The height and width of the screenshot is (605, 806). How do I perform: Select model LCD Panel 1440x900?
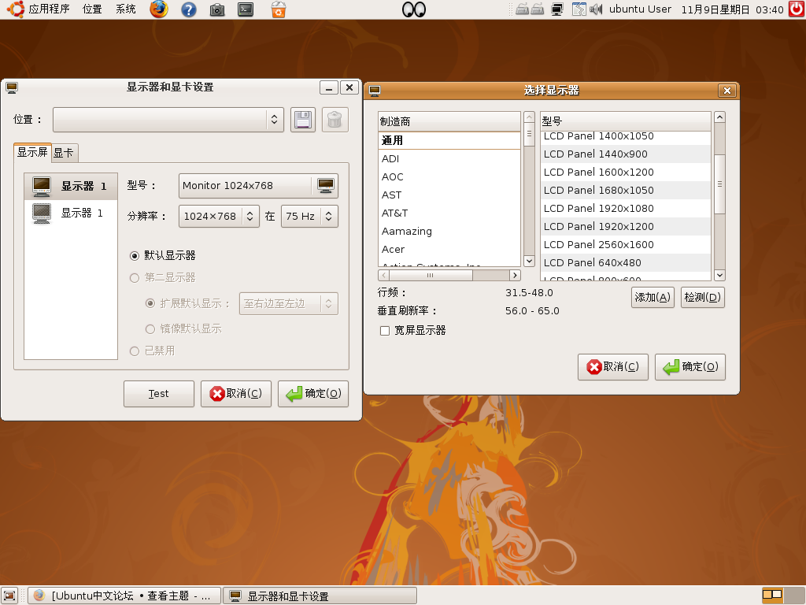[x=626, y=154]
